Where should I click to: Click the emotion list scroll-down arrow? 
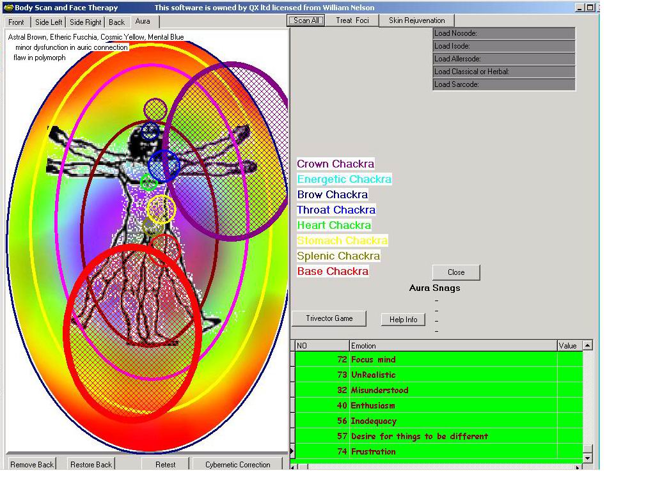tap(588, 458)
